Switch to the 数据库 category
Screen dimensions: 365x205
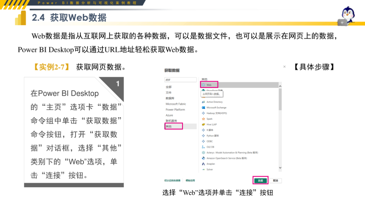[x=170, y=98]
